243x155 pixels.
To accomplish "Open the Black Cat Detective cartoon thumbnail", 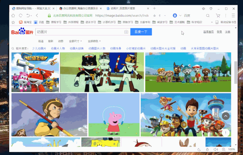I will [x=102, y=72].
